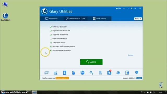Click the taskbar clock
The image size is (167, 94).
(x=160, y=92)
